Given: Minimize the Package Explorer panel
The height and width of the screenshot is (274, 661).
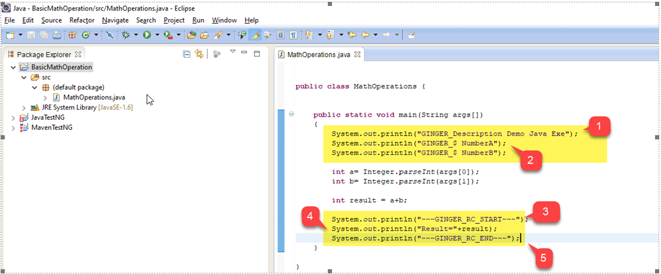Looking at the screenshot, I should pyautogui.click(x=244, y=52).
